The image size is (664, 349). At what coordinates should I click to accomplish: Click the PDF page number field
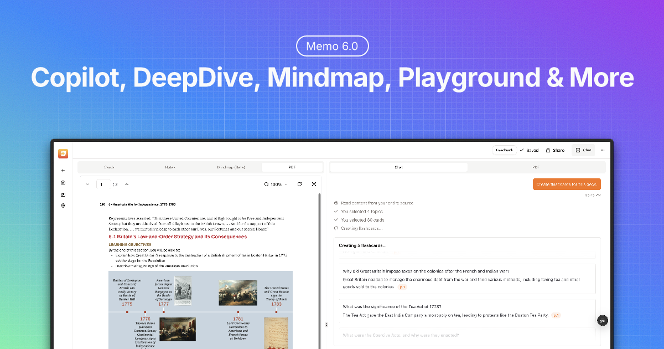coord(103,184)
